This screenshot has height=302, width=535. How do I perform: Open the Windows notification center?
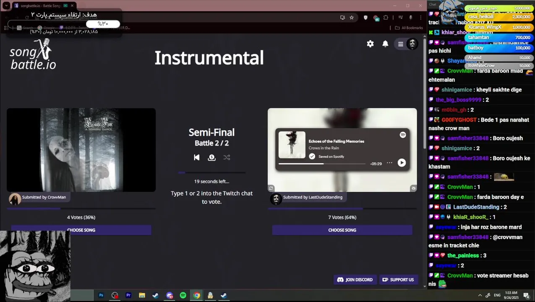pos(526,295)
